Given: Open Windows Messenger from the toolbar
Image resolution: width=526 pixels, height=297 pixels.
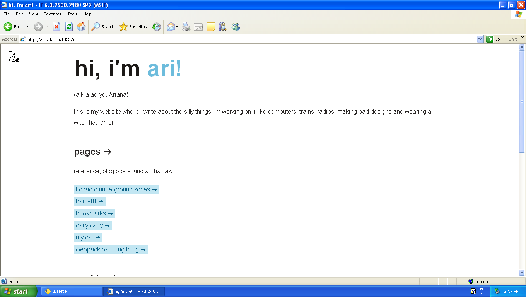Looking at the screenshot, I should [235, 26].
